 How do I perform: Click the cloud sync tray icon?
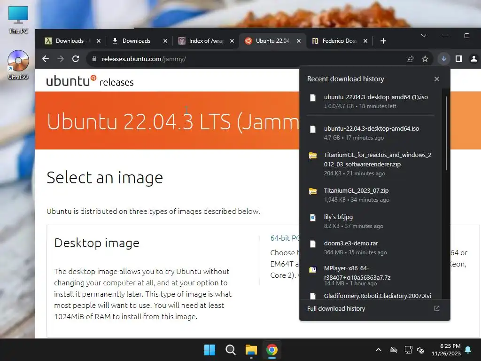pos(394,350)
